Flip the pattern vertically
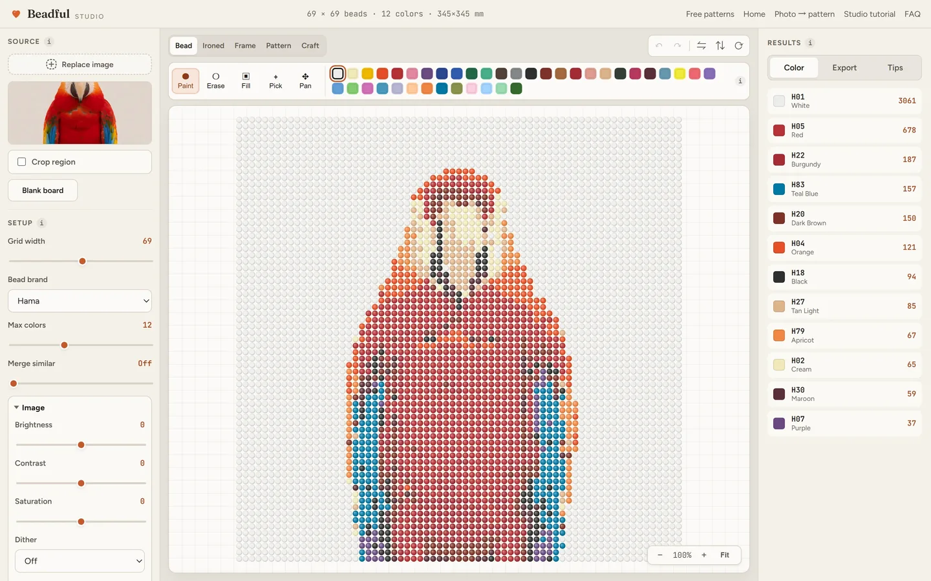 point(720,46)
